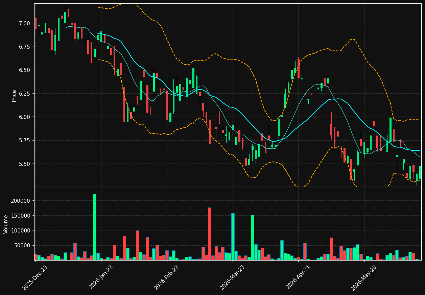Click the tallest red volume bar near 175000
Viewport: 425px width, 295px height.
point(210,234)
